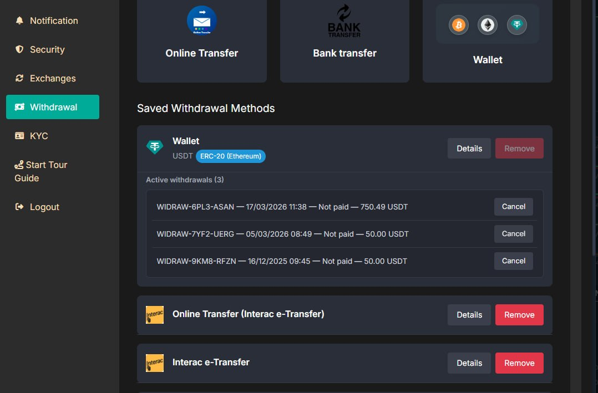Open the Notification menu item

tap(53, 21)
